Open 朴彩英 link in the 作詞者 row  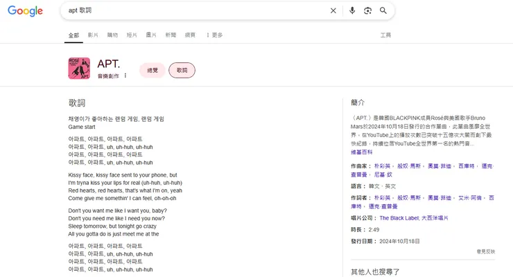(383, 197)
